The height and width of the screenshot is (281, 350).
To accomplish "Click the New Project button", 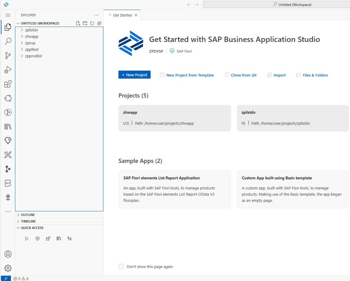I will (x=134, y=75).
